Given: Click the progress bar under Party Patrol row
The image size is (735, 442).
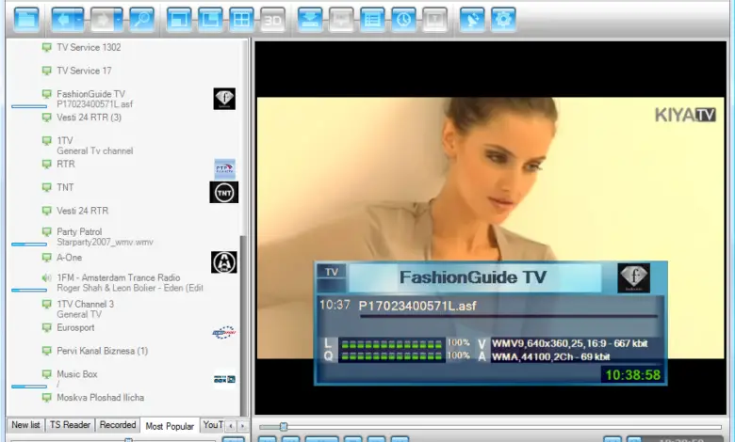Looking at the screenshot, I should (29, 245).
